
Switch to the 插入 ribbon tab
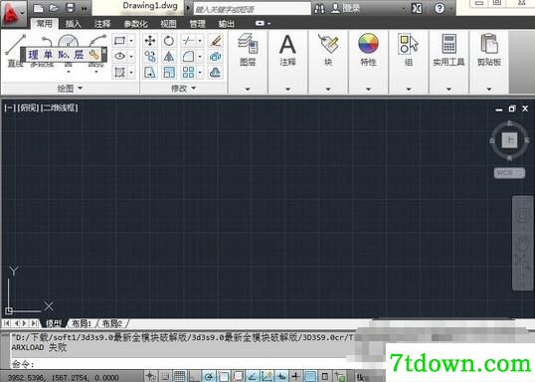tap(73, 24)
